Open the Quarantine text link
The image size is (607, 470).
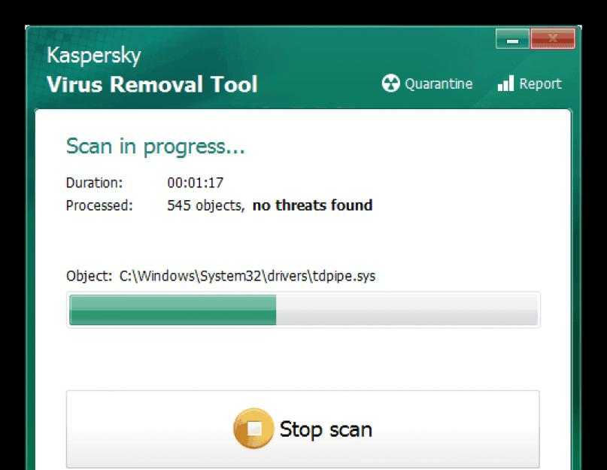click(x=439, y=84)
